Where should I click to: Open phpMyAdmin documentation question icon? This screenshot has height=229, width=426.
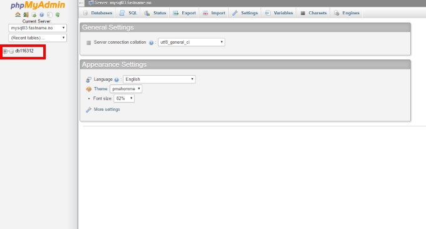click(x=41, y=14)
